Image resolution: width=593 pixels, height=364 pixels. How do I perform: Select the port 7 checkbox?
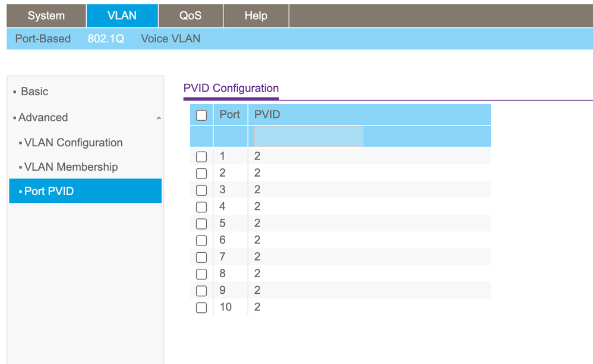click(201, 257)
